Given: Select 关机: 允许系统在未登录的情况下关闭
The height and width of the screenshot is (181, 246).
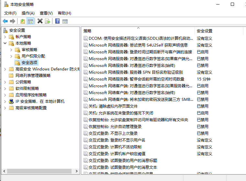Looking at the screenshot, I should (121, 113).
